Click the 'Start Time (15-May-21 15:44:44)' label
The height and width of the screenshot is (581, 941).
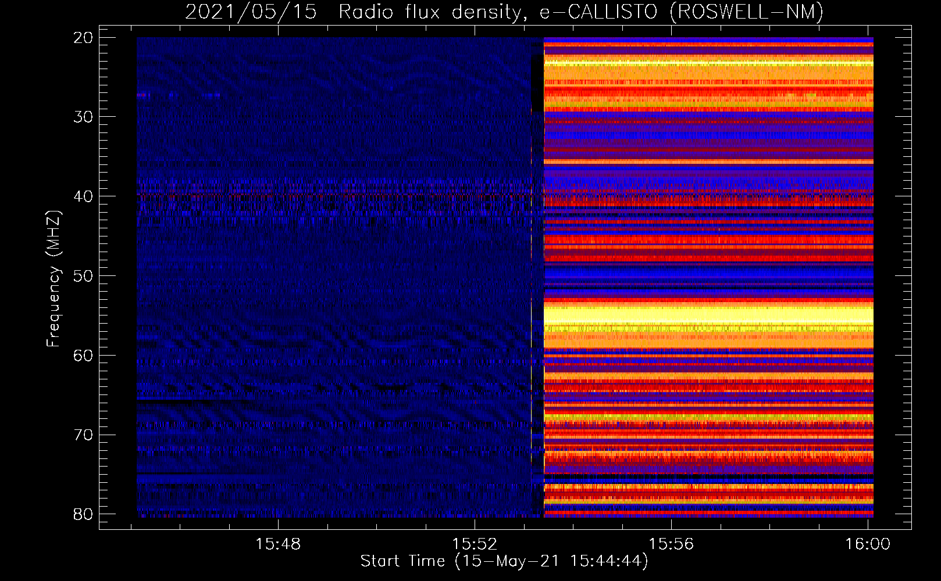(504, 561)
